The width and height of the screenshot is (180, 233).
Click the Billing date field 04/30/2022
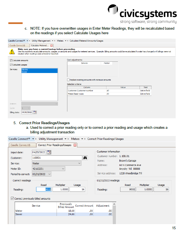click(27, 112)
